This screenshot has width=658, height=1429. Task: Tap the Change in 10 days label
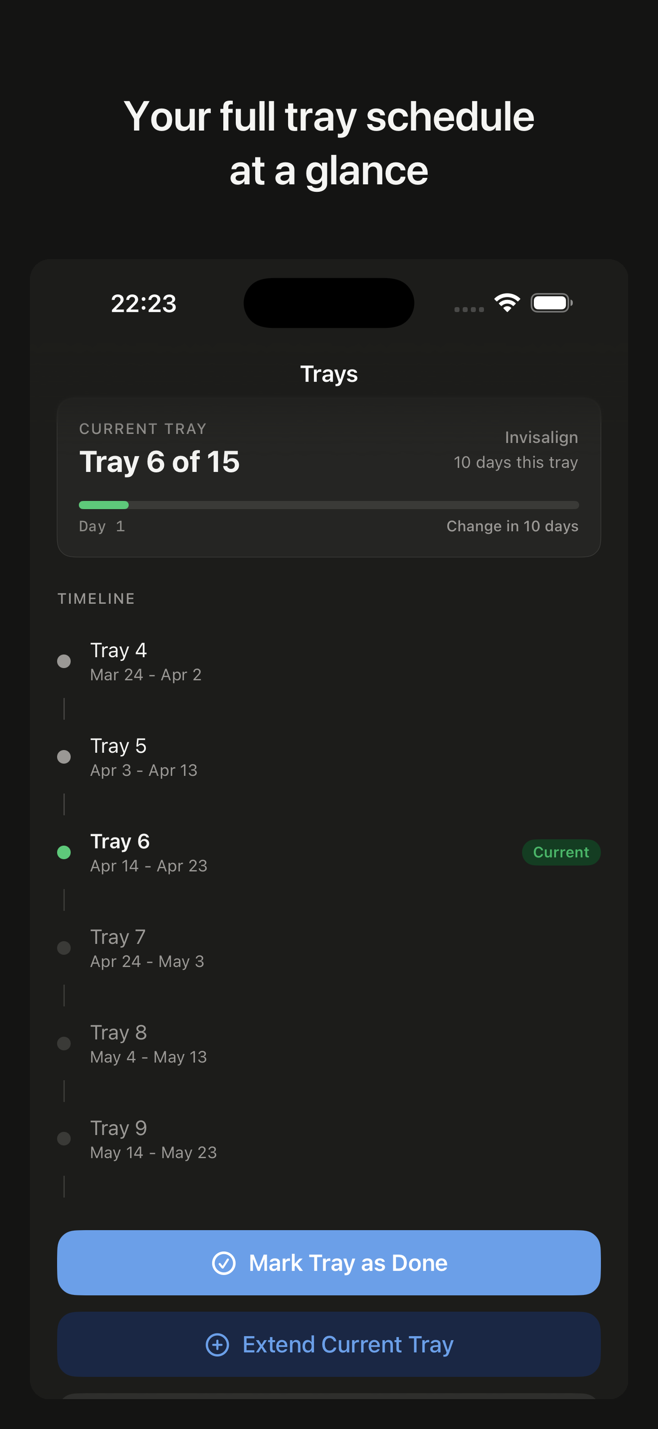pyautogui.click(x=512, y=526)
